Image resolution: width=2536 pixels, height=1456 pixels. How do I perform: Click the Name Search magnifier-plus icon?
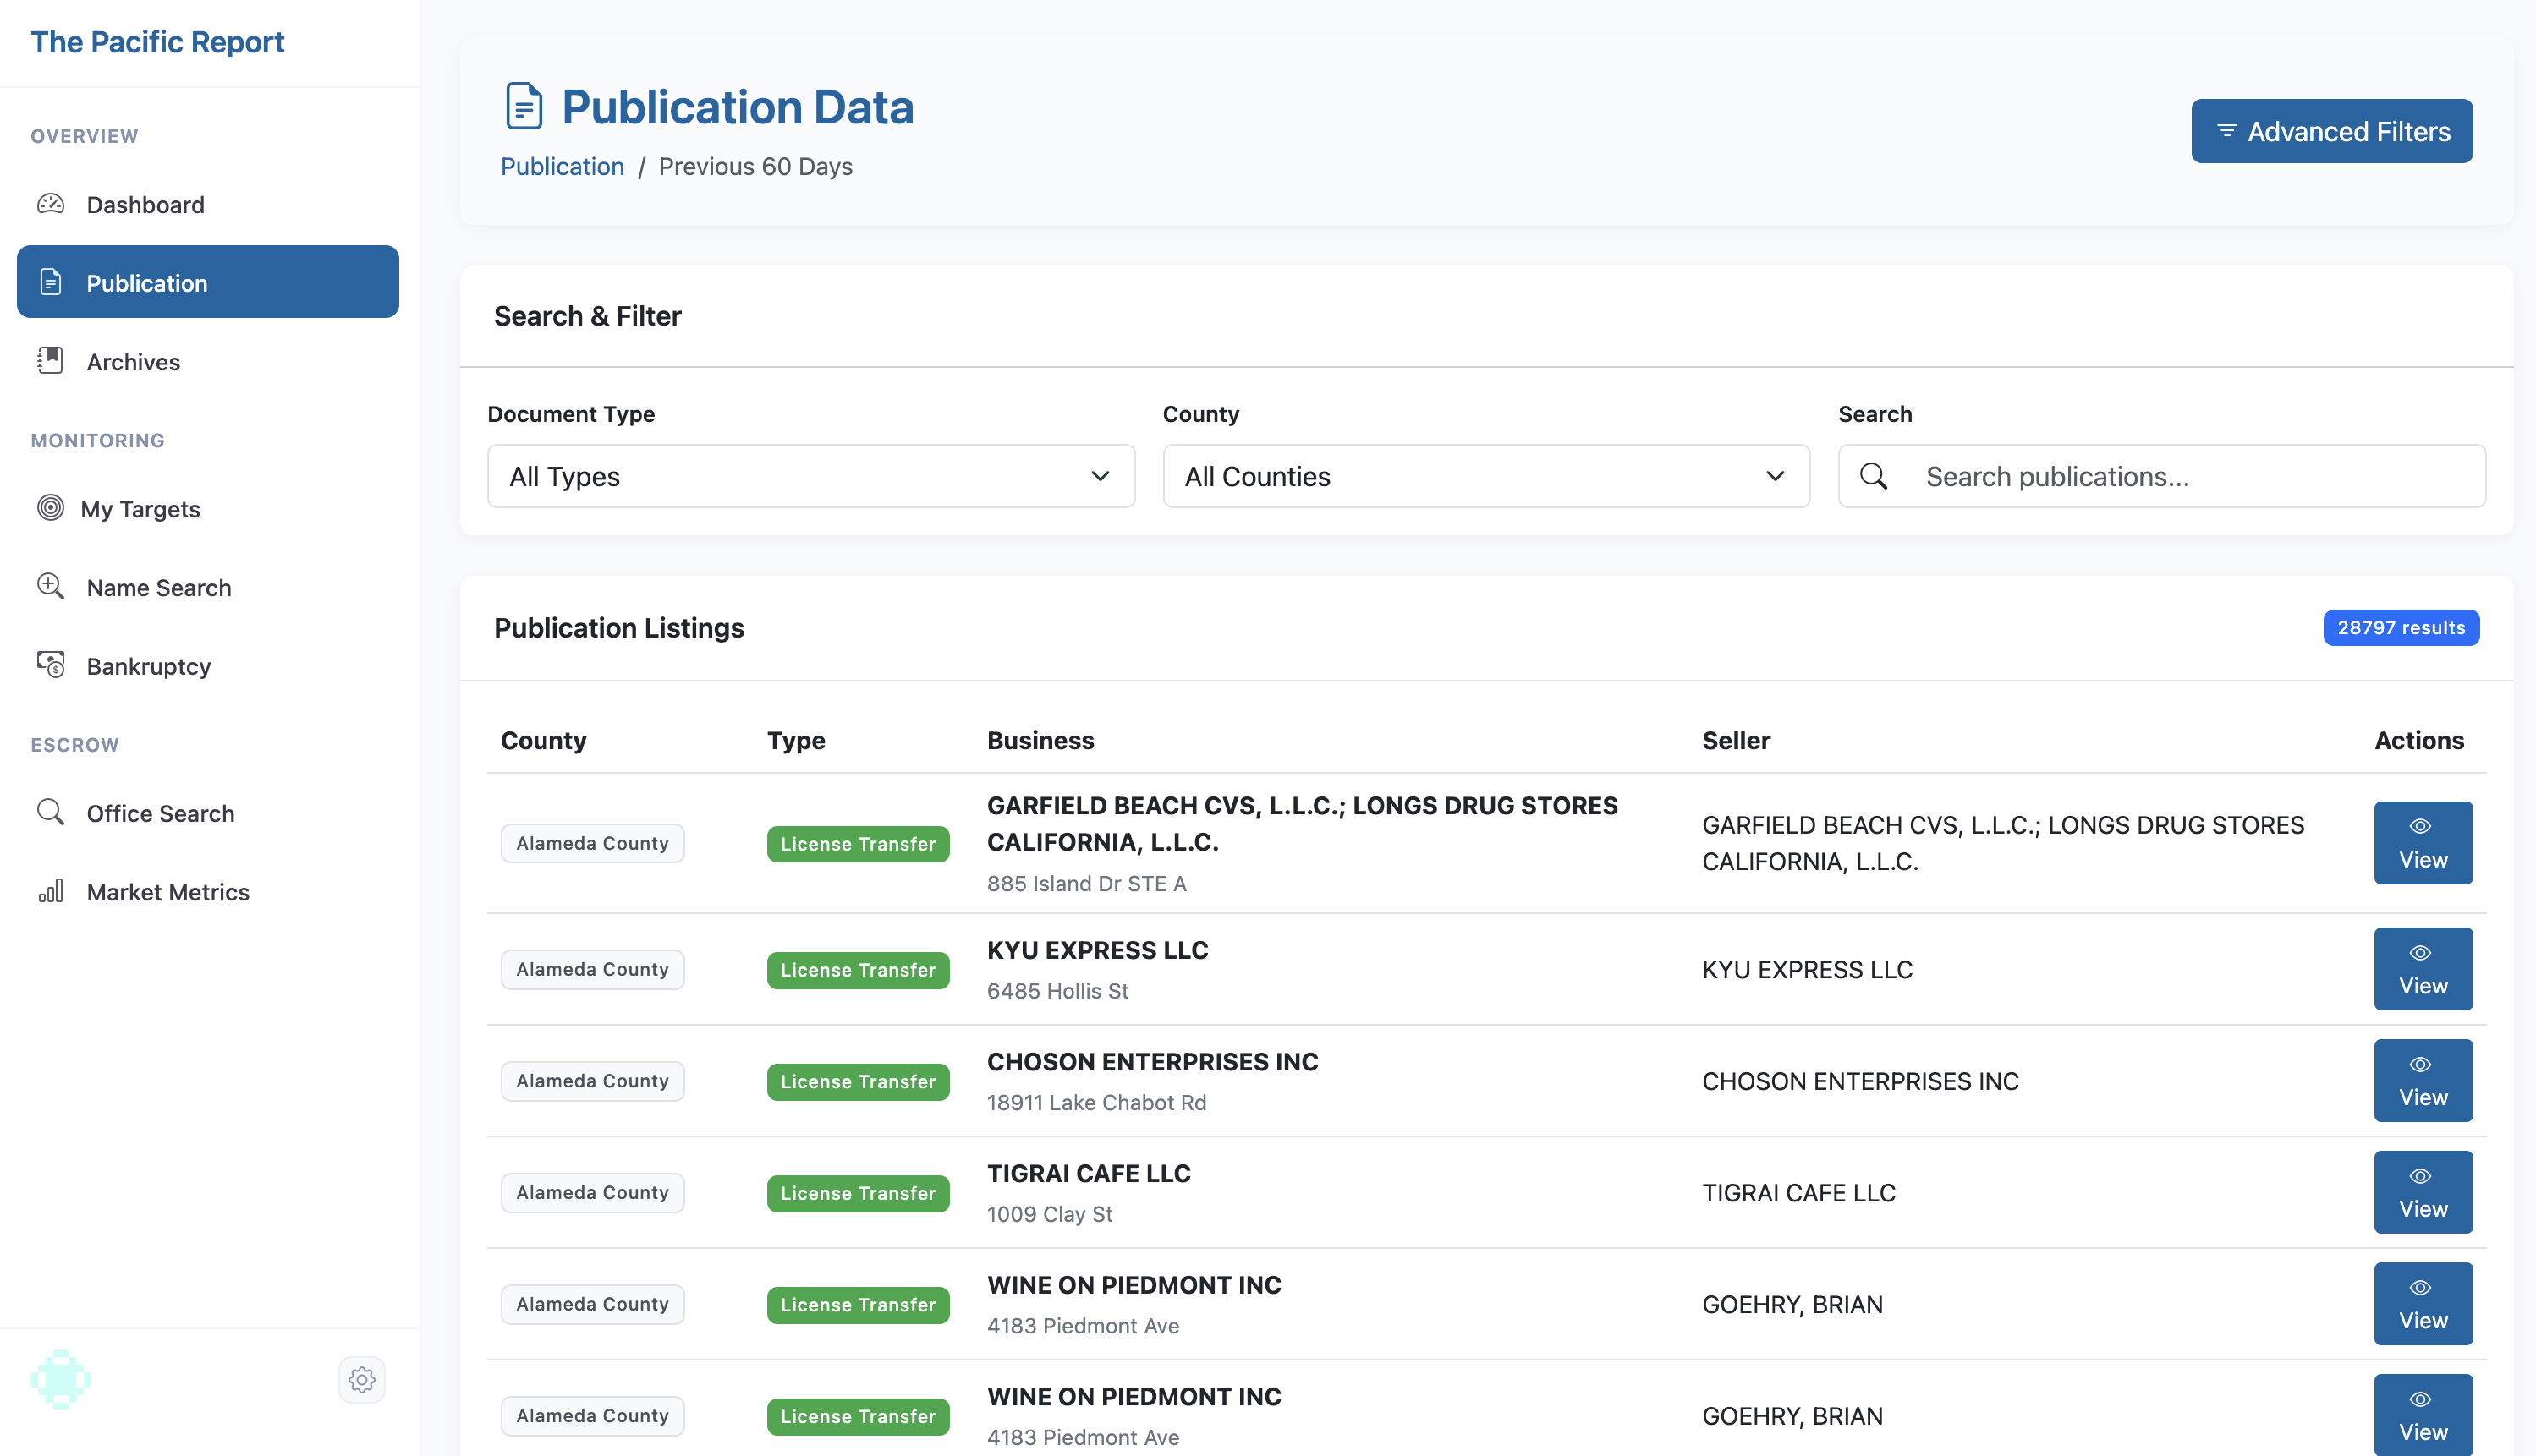tap(51, 586)
